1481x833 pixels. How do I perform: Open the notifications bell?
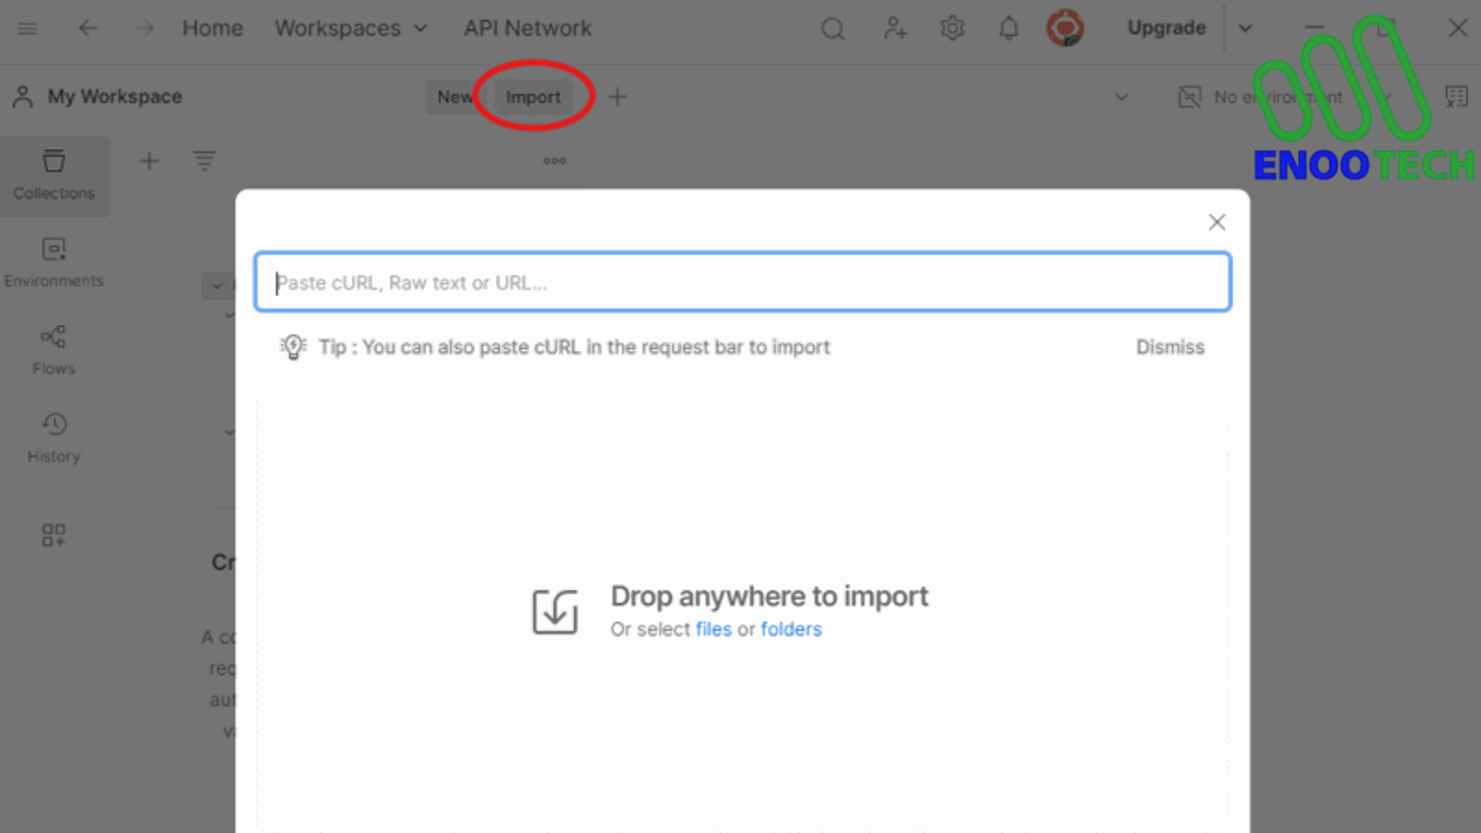(1009, 29)
